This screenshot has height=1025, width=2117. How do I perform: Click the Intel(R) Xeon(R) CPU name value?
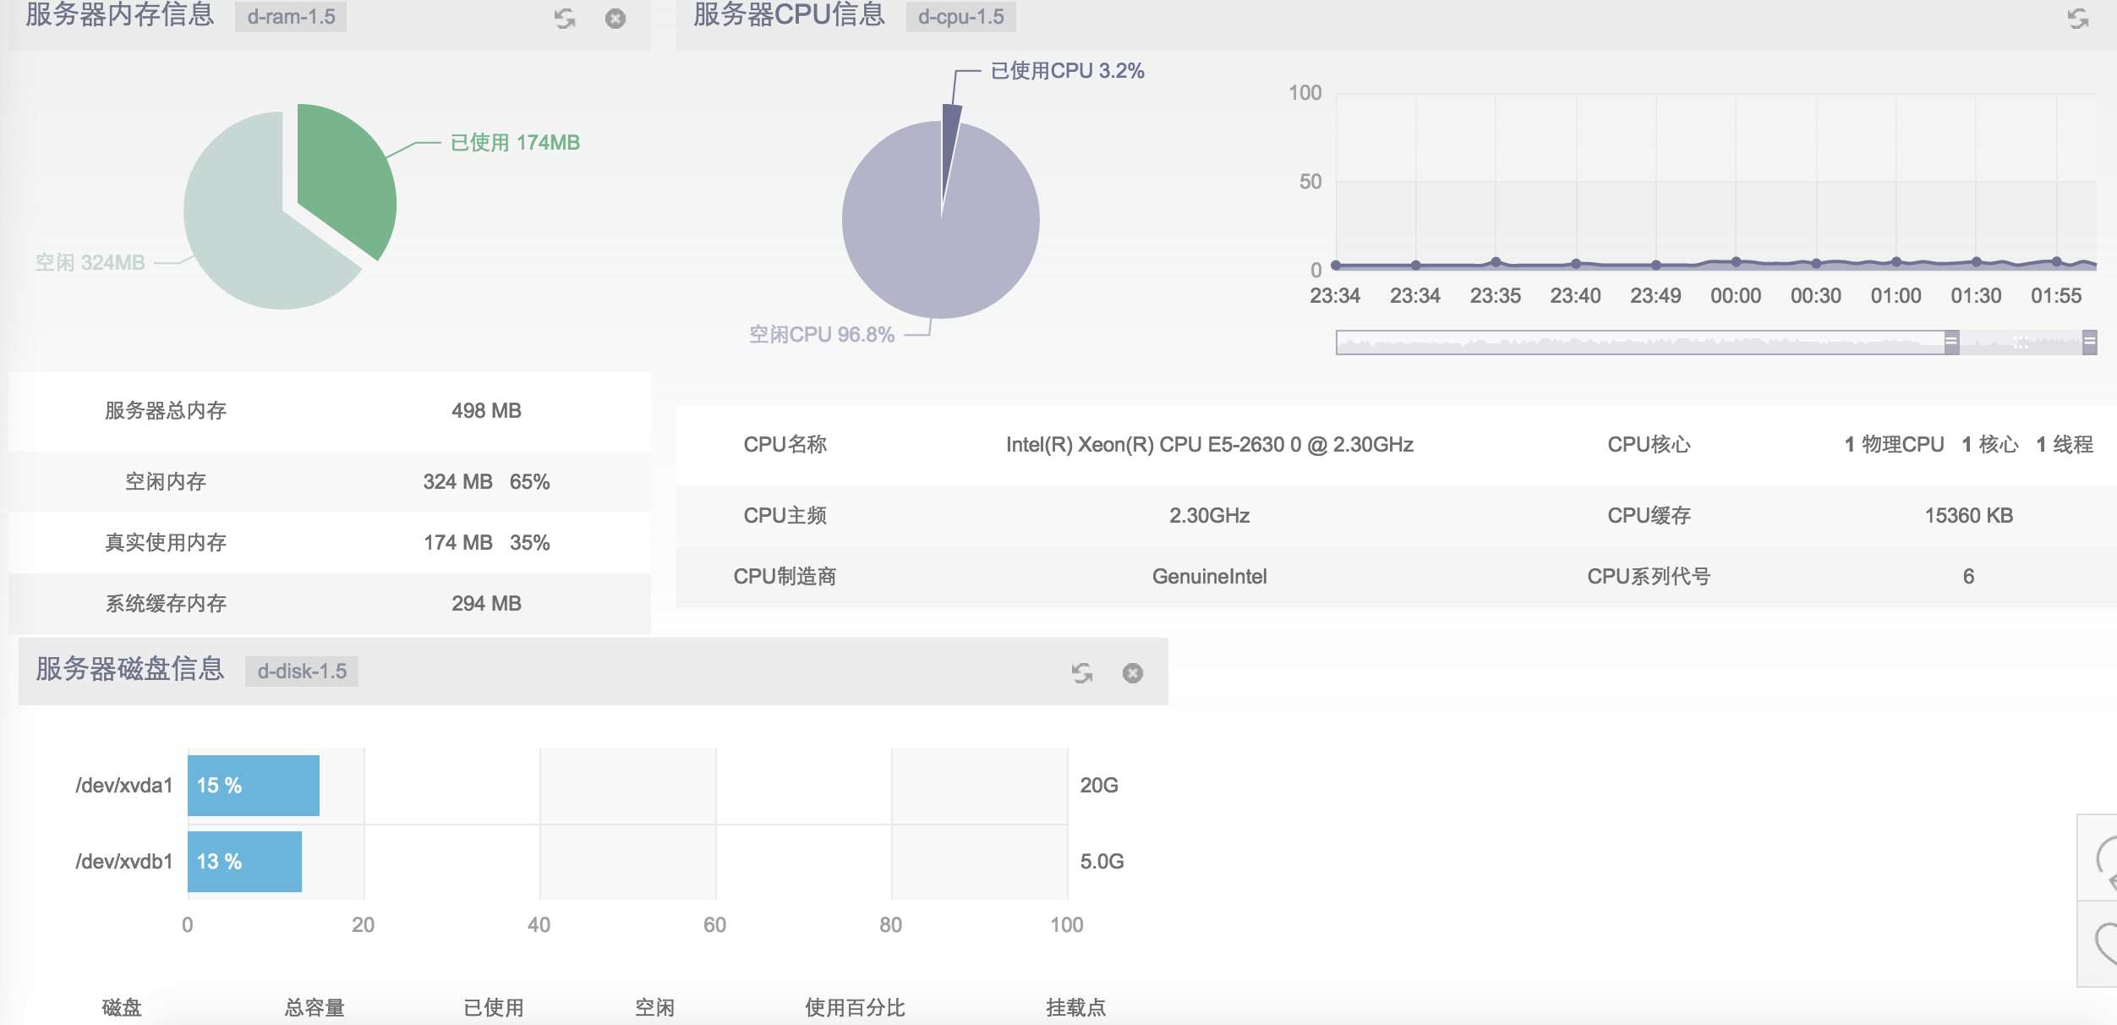click(1209, 444)
